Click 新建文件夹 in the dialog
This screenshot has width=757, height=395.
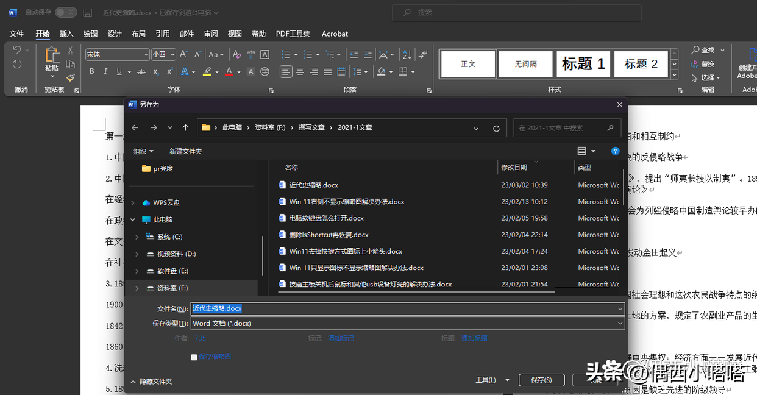[x=185, y=151]
